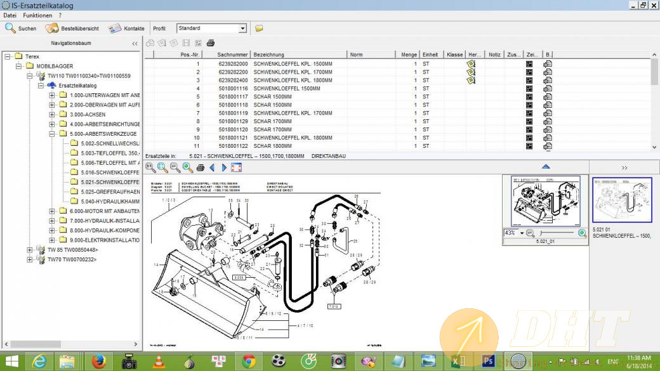
Task: Click the yellow folder icon beside Profil
Action: click(x=259, y=28)
